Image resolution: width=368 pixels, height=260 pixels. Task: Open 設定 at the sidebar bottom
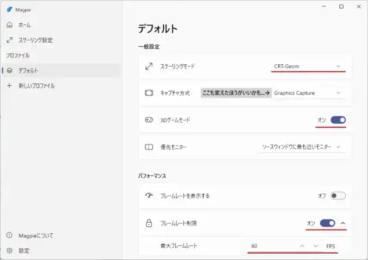[x=23, y=251]
